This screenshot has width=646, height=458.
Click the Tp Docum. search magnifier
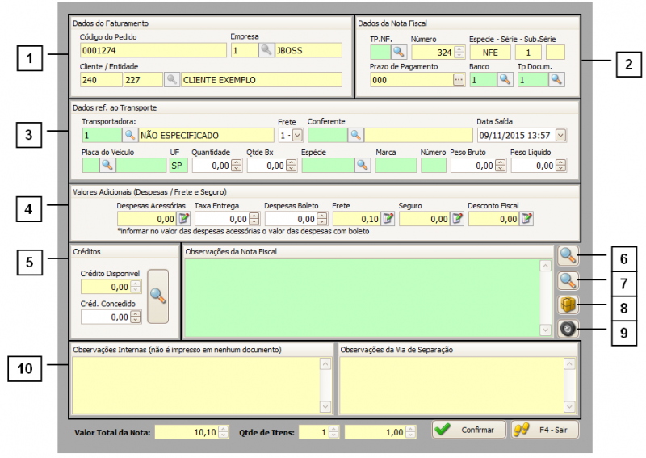pyautogui.click(x=556, y=79)
